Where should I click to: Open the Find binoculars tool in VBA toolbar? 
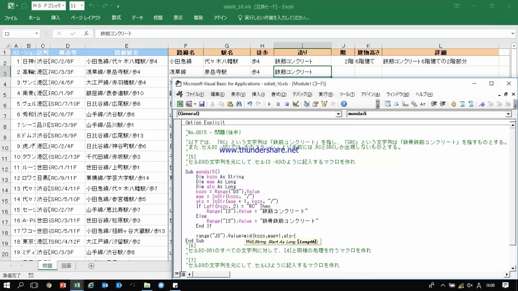239,104
